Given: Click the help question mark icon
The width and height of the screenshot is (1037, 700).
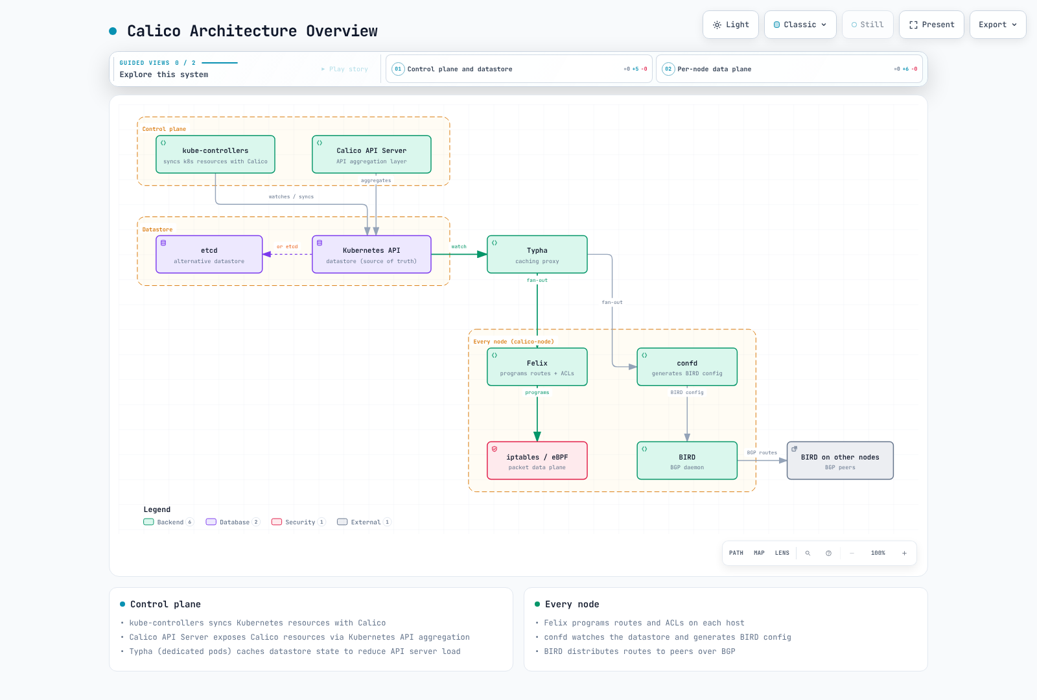Looking at the screenshot, I should click(x=828, y=553).
